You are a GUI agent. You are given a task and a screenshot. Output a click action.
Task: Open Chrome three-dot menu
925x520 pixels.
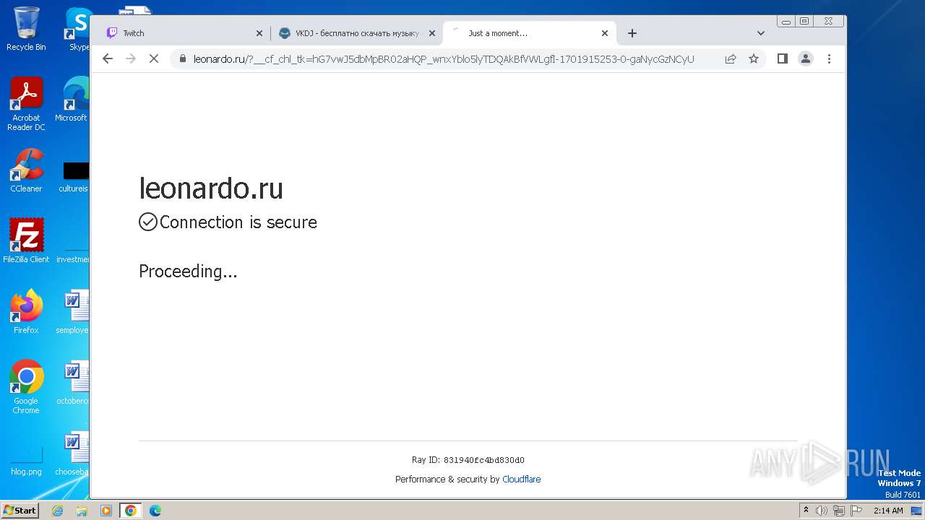[829, 58]
